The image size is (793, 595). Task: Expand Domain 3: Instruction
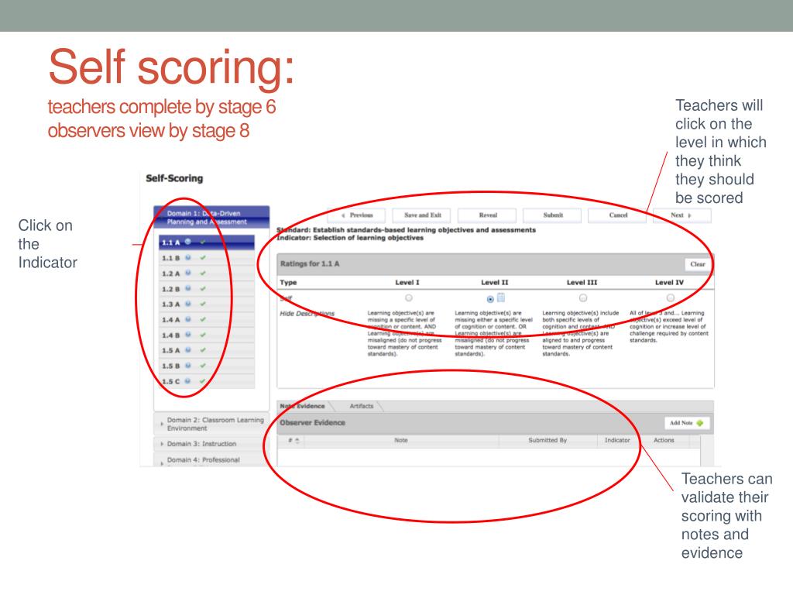pos(211,444)
